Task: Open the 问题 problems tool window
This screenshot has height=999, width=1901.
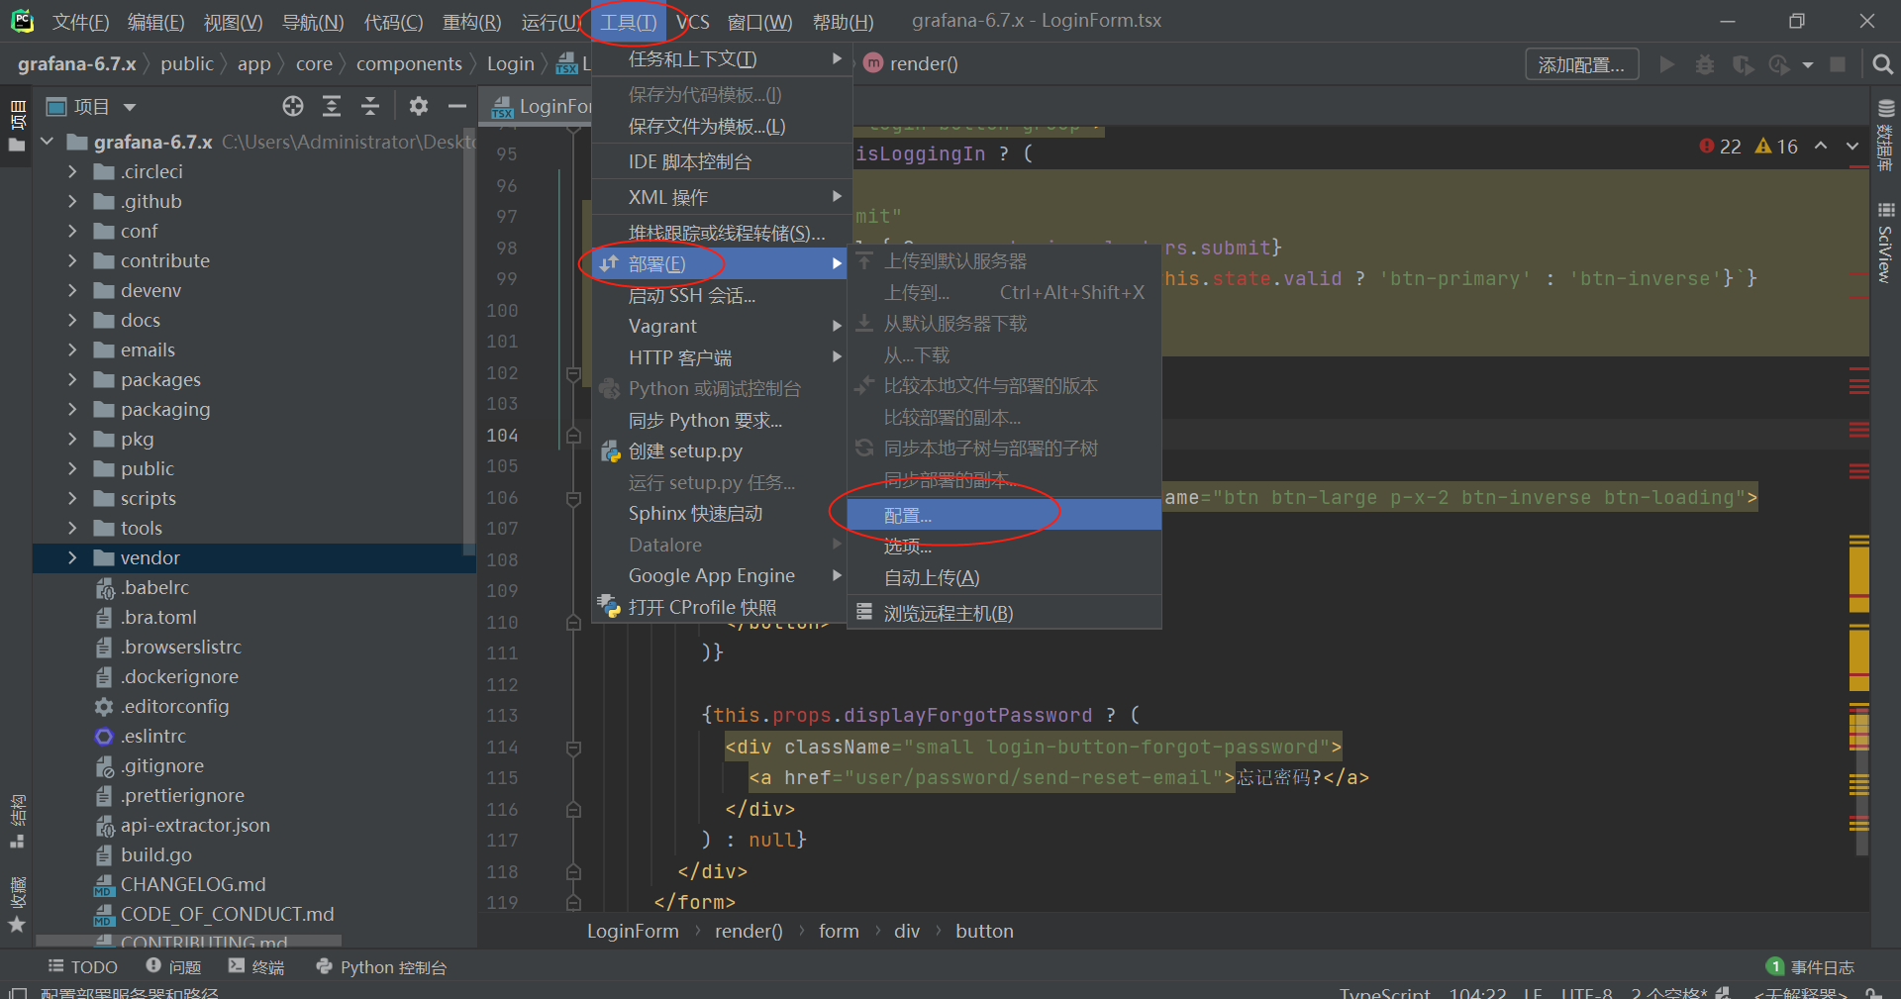Action: point(173,966)
